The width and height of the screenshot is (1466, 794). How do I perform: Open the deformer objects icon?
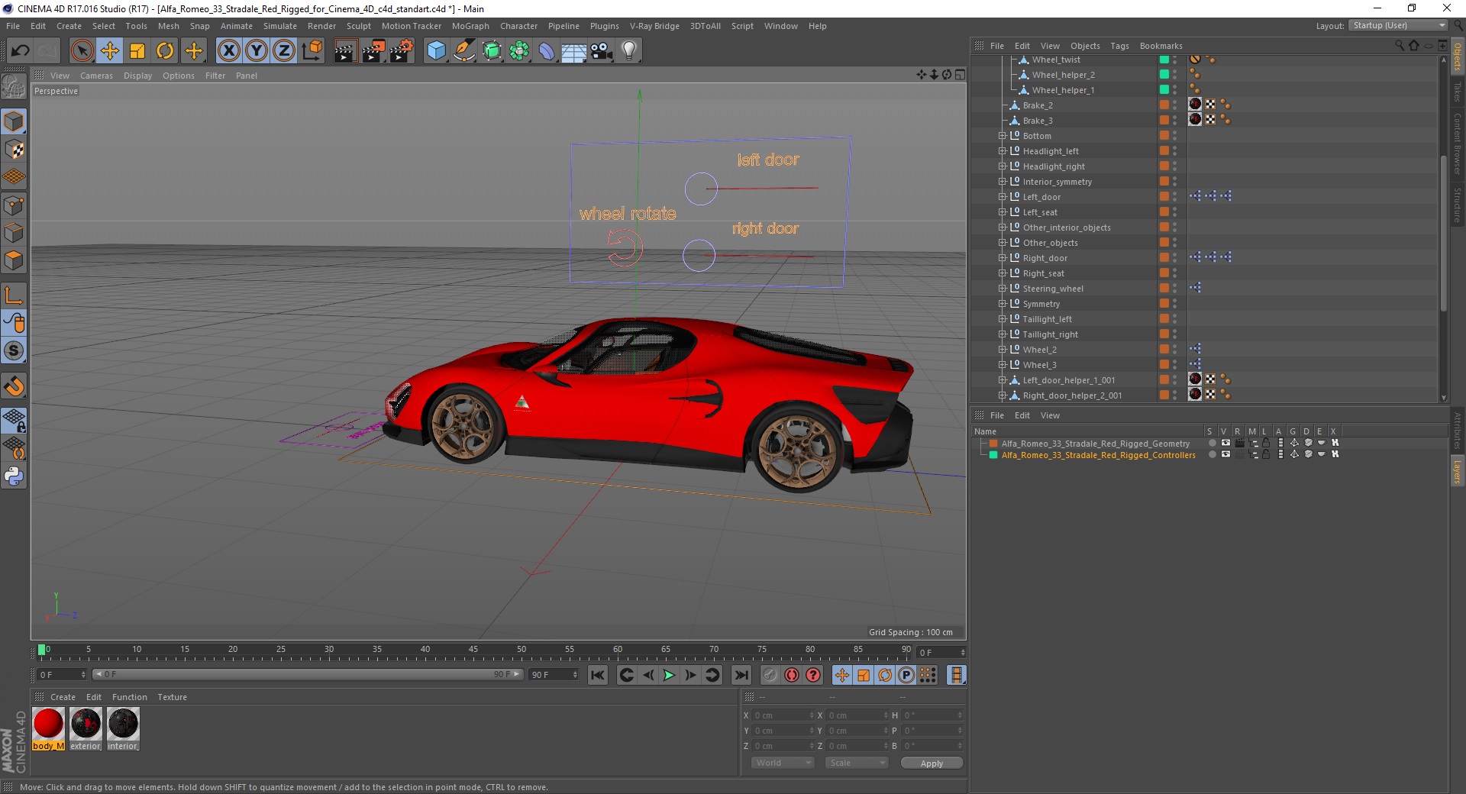tap(547, 51)
